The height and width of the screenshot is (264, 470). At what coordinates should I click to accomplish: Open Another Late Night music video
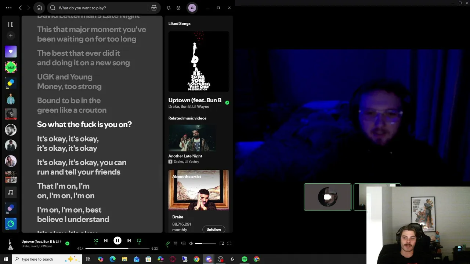pyautogui.click(x=192, y=138)
